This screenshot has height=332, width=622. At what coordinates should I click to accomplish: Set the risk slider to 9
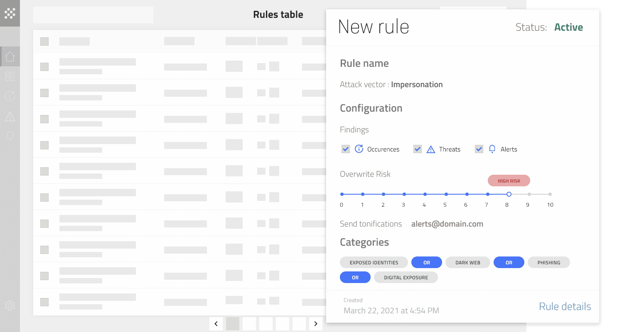tap(529, 194)
